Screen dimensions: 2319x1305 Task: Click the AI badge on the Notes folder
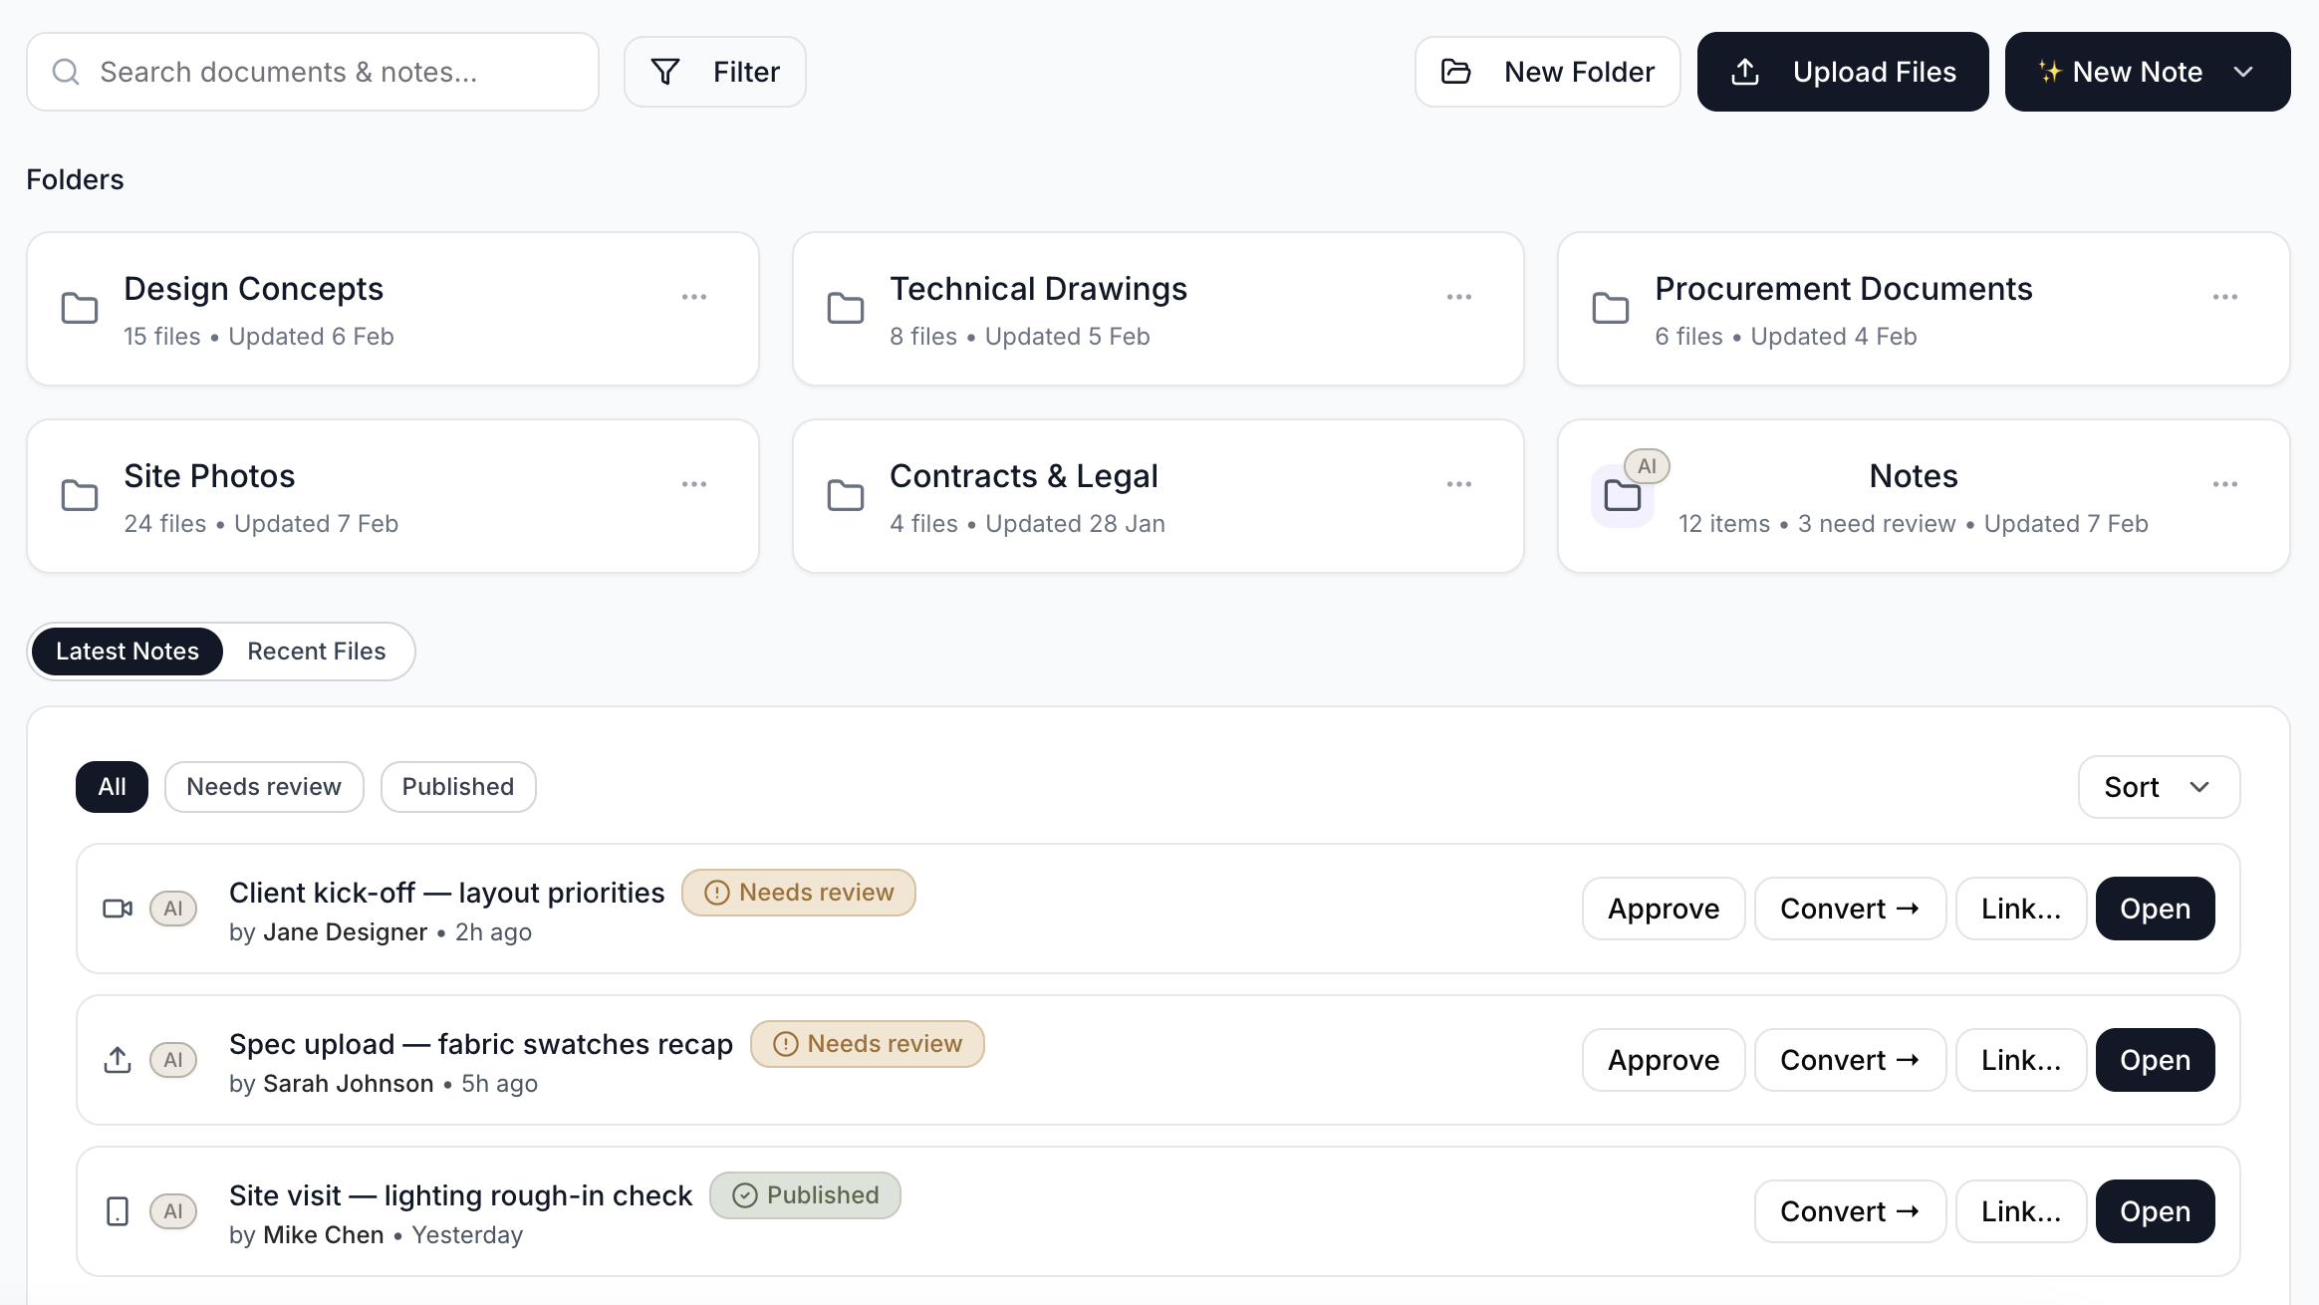(x=1647, y=464)
